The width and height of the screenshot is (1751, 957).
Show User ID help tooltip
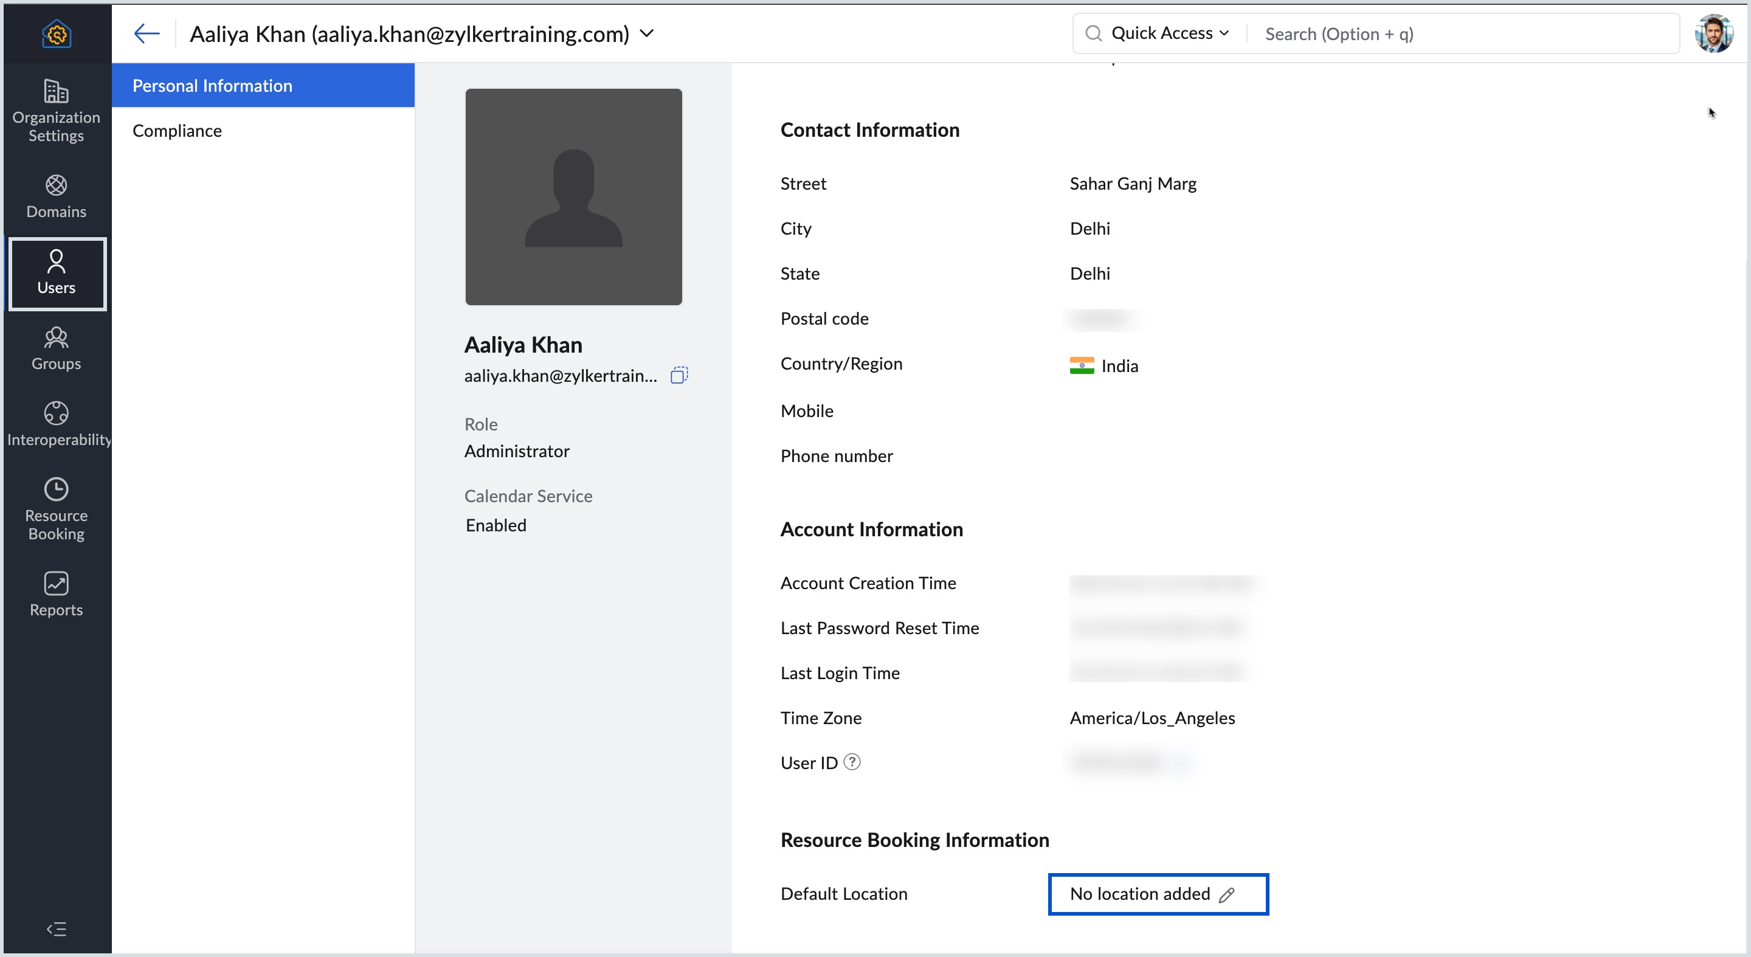(852, 762)
